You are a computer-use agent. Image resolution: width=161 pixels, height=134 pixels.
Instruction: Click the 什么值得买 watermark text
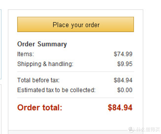coord(148,129)
